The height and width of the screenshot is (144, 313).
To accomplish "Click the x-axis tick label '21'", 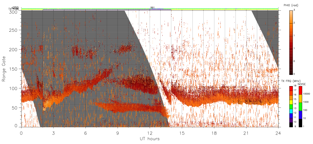I will click(246, 133).
